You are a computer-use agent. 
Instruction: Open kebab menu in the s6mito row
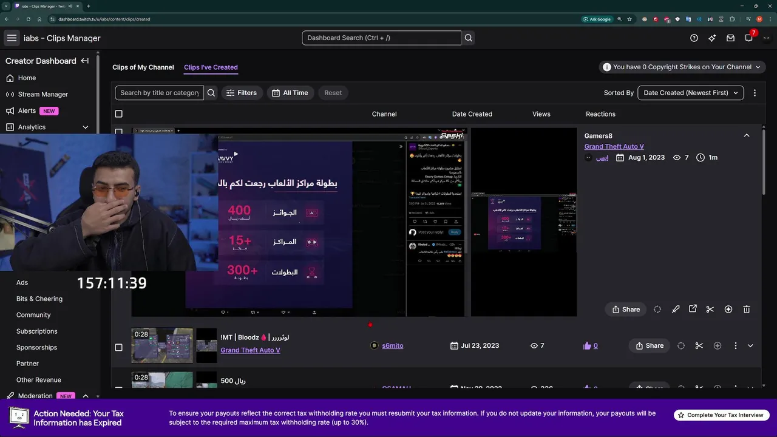pos(735,345)
